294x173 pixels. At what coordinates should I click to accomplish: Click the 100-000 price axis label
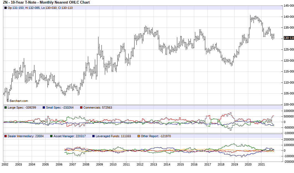click(288, 104)
